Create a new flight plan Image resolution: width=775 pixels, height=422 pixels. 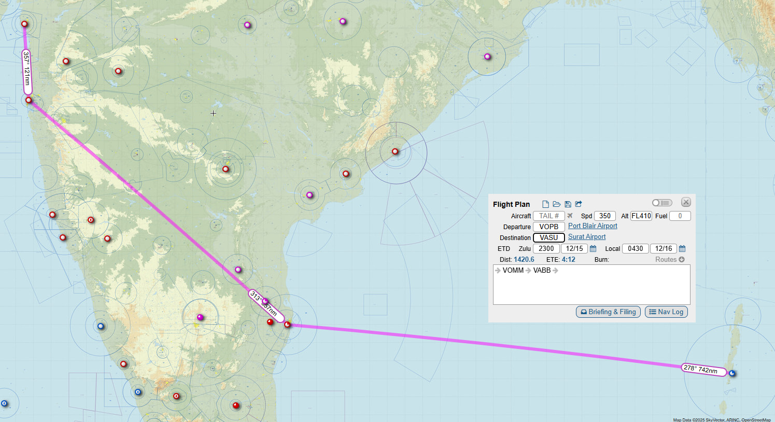(545, 204)
